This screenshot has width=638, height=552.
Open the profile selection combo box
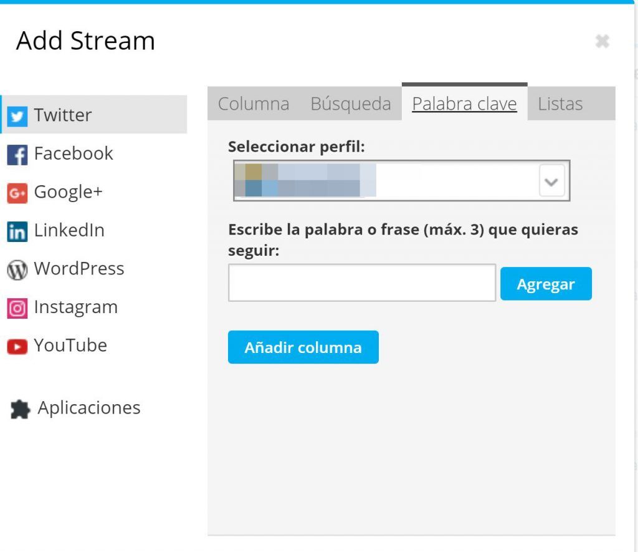[402, 181]
